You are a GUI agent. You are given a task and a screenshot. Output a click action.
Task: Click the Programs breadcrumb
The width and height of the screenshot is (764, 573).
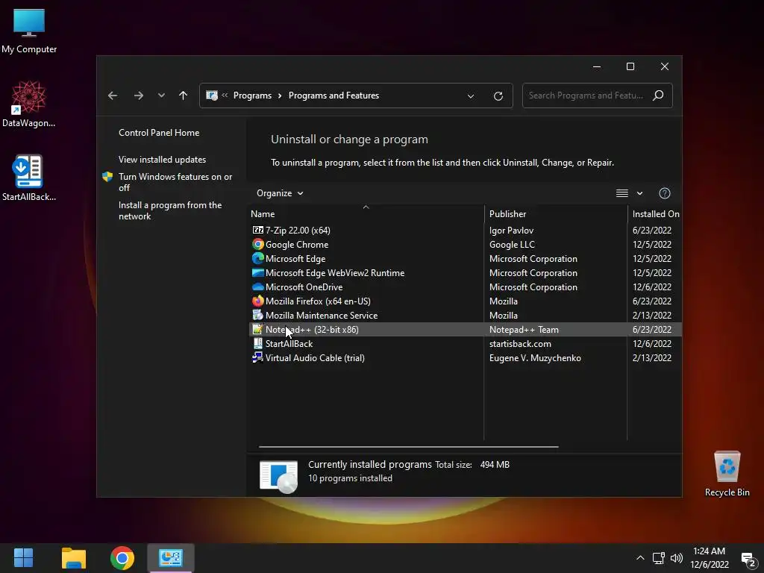[x=252, y=95]
